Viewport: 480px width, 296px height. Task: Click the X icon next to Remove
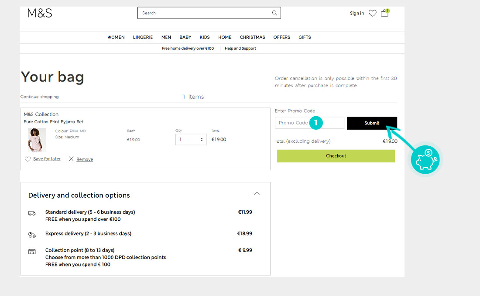click(71, 159)
